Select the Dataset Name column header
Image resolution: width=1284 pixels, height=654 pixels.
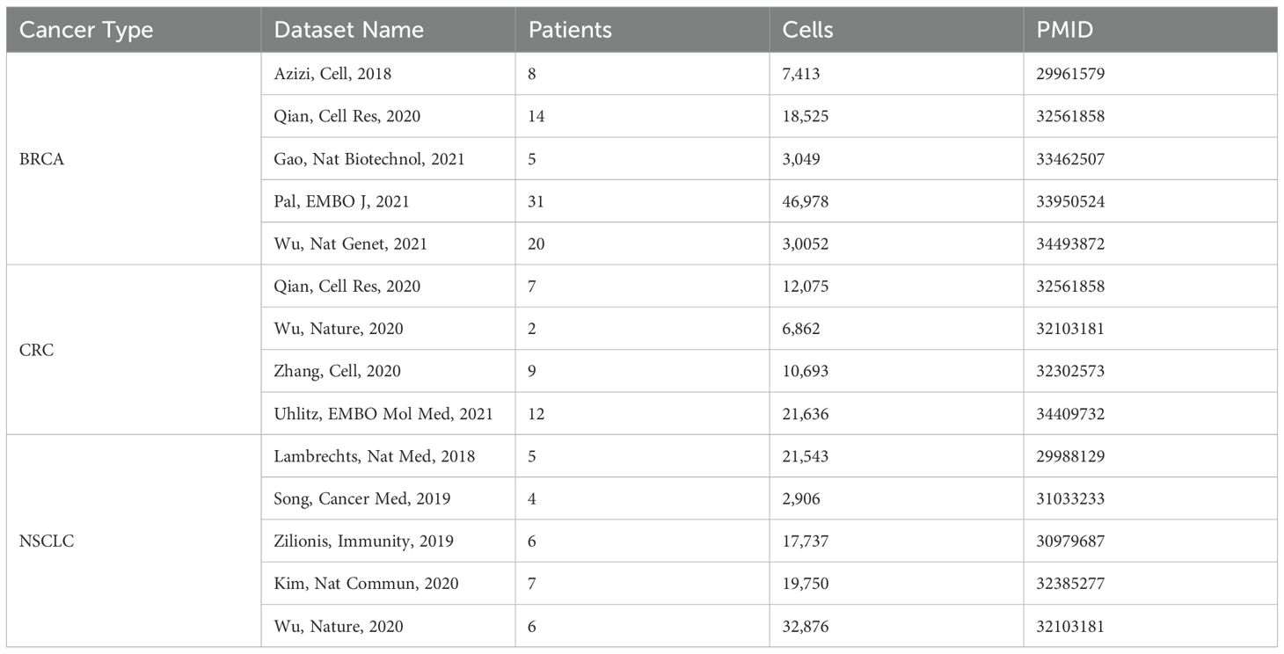click(x=349, y=30)
